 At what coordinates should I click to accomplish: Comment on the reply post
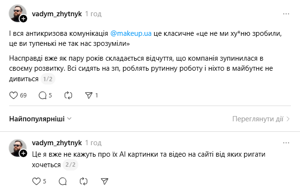point(62,181)
